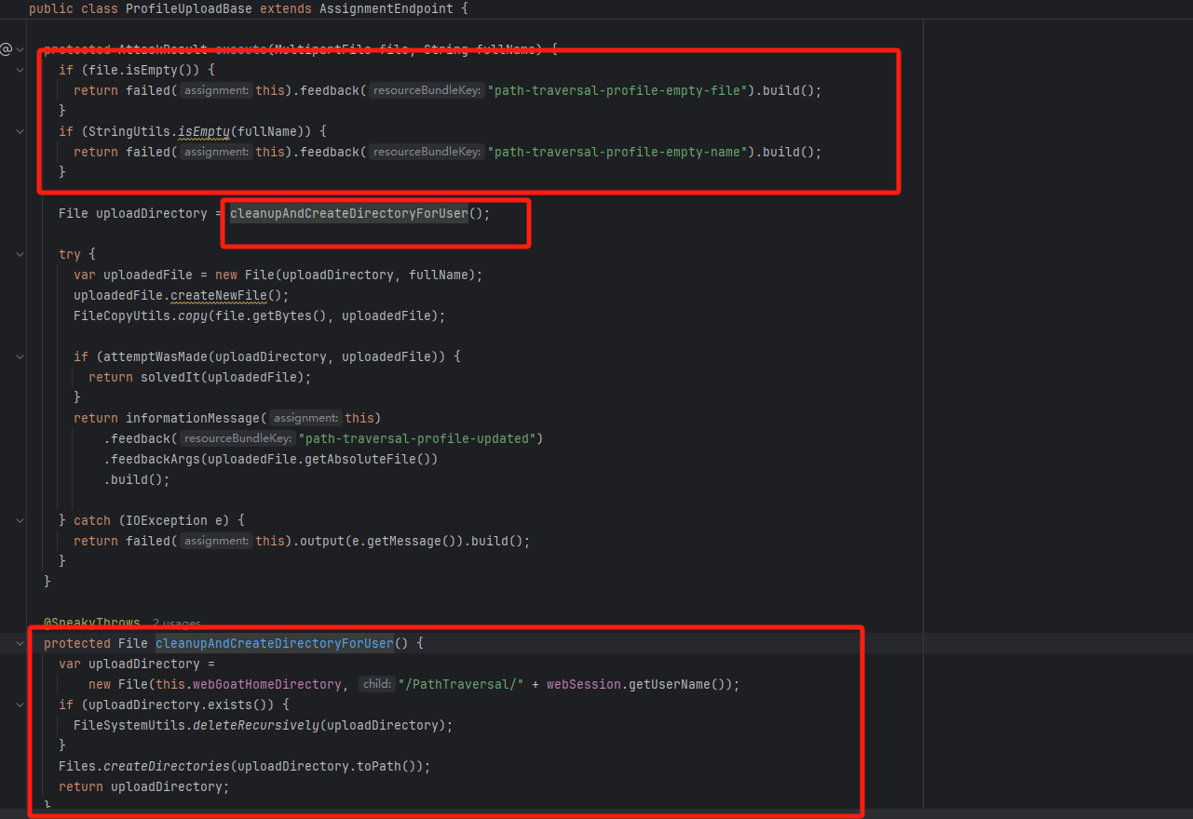This screenshot has height=819, width=1193.
Task: Click the AssignmentEndpoint superclass name
Action: (386, 8)
